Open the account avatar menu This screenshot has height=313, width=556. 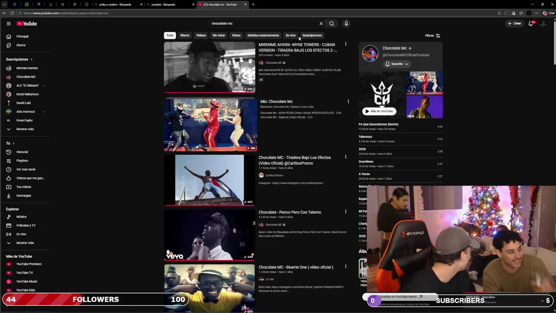(543, 23)
